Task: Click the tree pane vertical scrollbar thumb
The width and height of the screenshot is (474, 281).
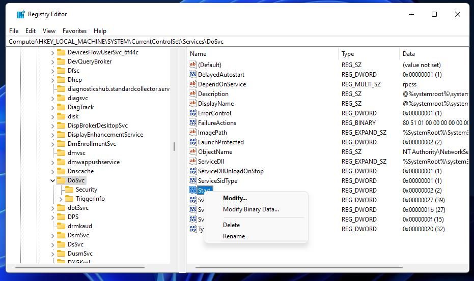Action: pos(174,147)
